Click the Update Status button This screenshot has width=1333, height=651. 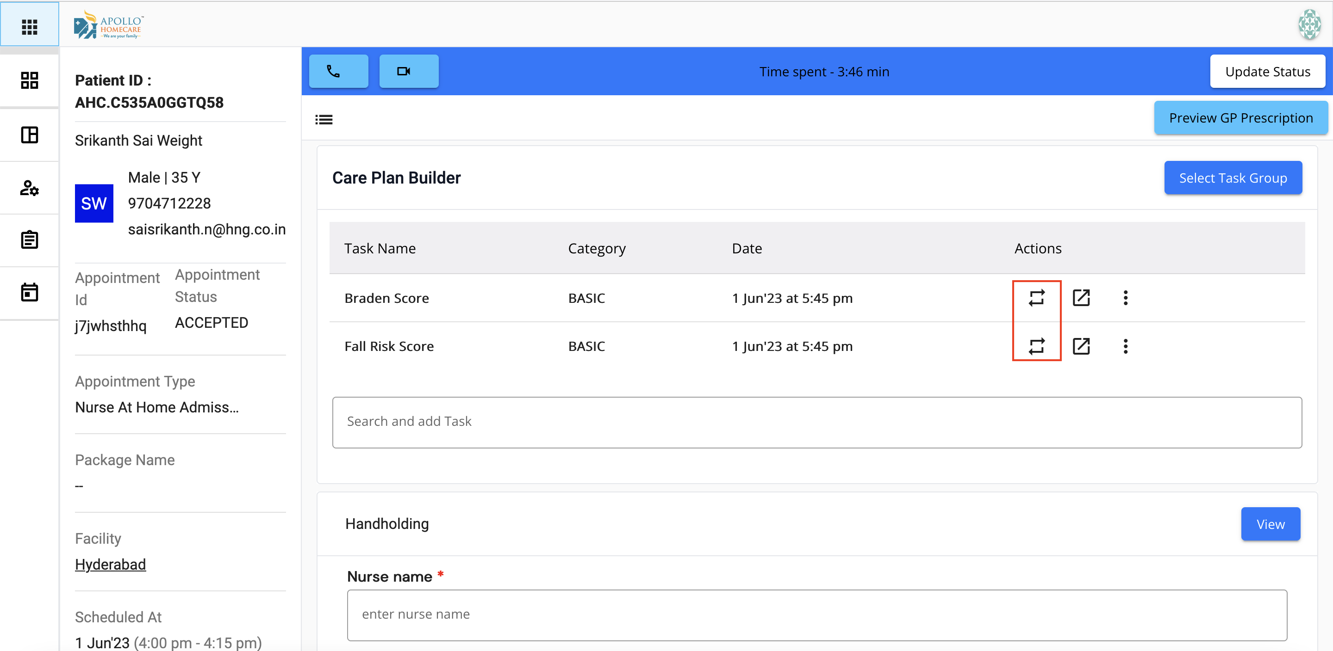(x=1267, y=71)
